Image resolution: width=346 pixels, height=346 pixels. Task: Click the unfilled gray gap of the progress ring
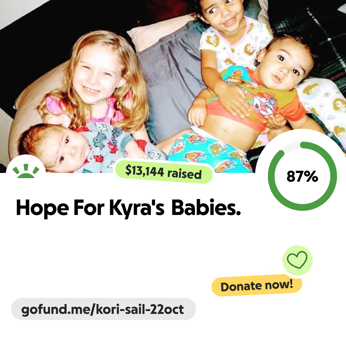click(291, 146)
